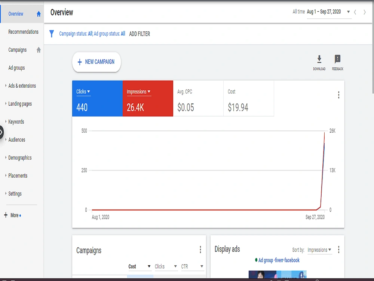The width and height of the screenshot is (374, 281).
Task: Click the 440 clicks value
Action: coord(82,108)
